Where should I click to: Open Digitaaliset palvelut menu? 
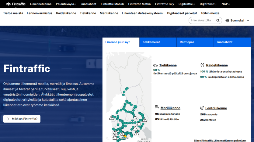click(x=182, y=13)
